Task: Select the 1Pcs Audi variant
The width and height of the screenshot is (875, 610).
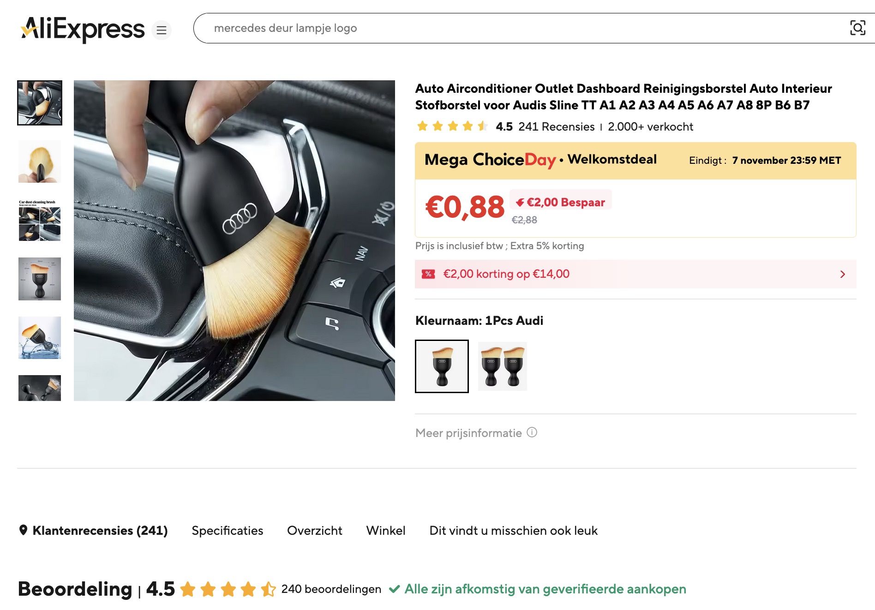Action: pos(442,365)
